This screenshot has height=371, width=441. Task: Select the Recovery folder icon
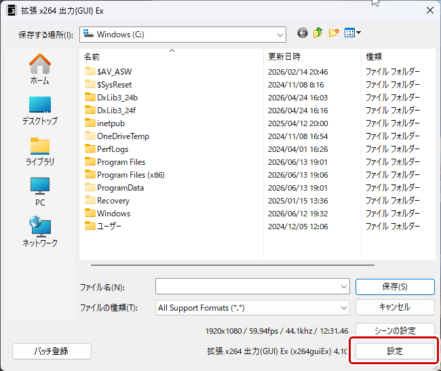click(90, 200)
